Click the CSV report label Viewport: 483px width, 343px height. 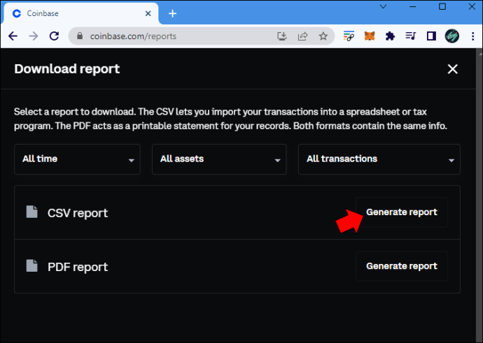(x=78, y=213)
